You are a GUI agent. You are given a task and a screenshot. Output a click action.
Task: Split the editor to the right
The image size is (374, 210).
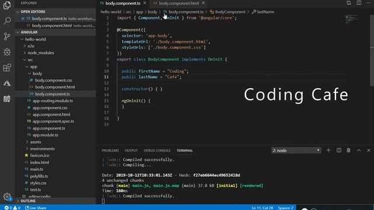[359, 3]
